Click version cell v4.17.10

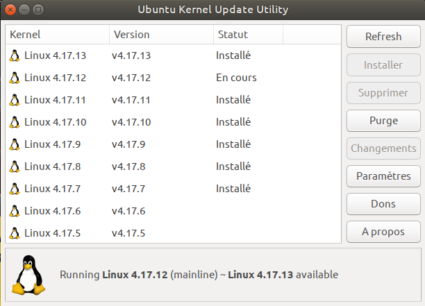131,122
